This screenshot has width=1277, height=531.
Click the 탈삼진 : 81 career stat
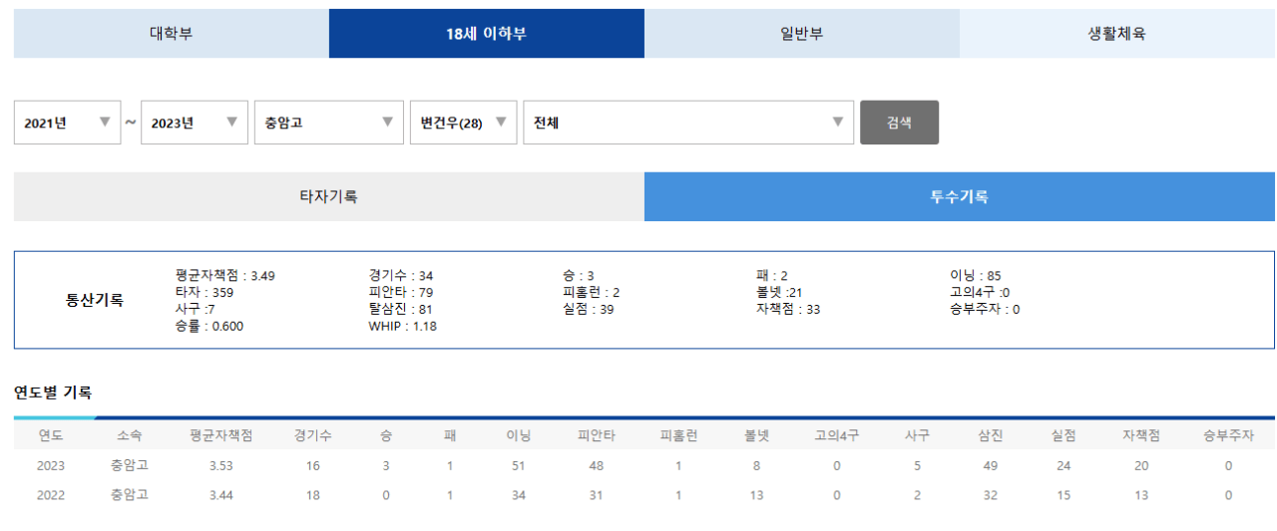point(401,309)
